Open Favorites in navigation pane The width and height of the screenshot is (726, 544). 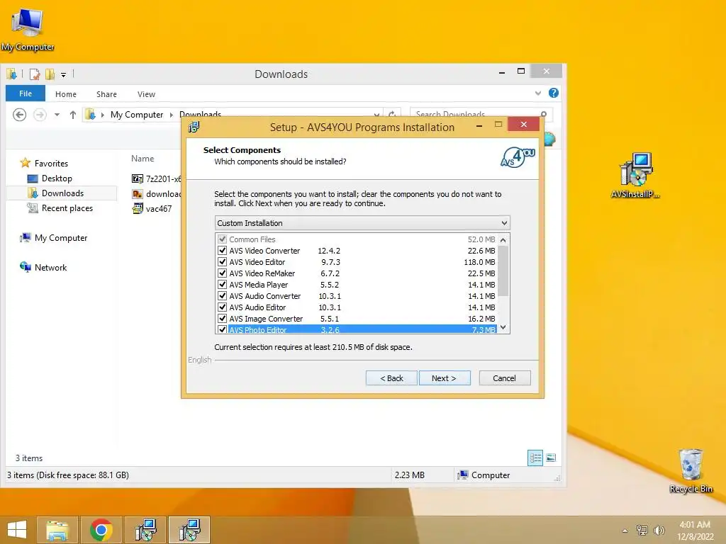click(45, 164)
